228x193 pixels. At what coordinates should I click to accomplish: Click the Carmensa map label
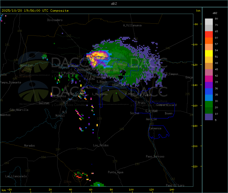(x=155, y=128)
